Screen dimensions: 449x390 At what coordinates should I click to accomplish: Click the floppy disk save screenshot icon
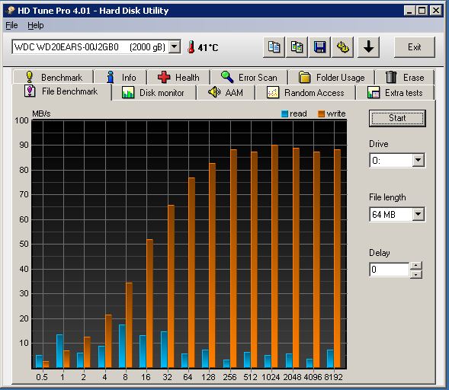(319, 47)
